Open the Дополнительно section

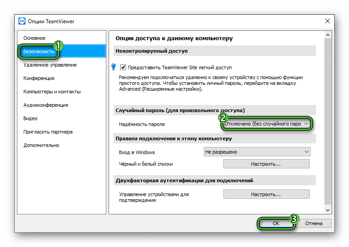(62, 145)
